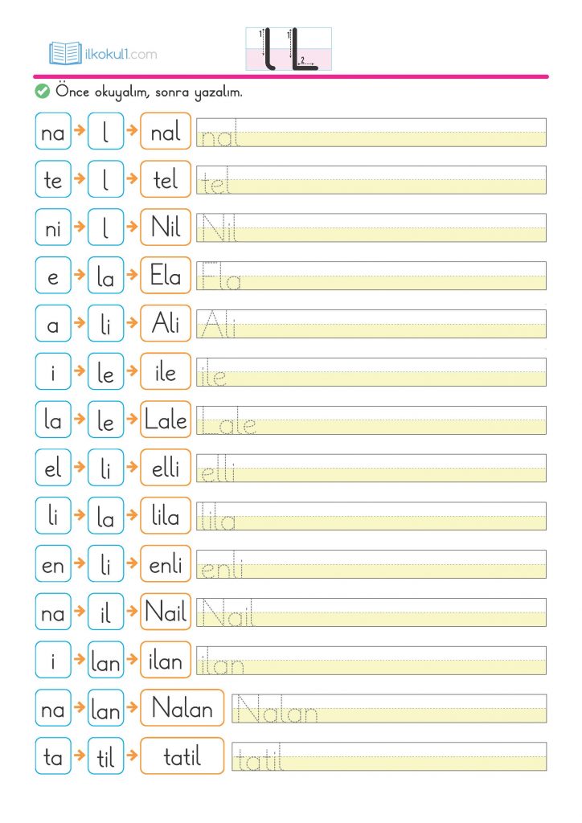Select the blue 'til' syllable box
This screenshot has width=582, height=823.
pos(106,756)
